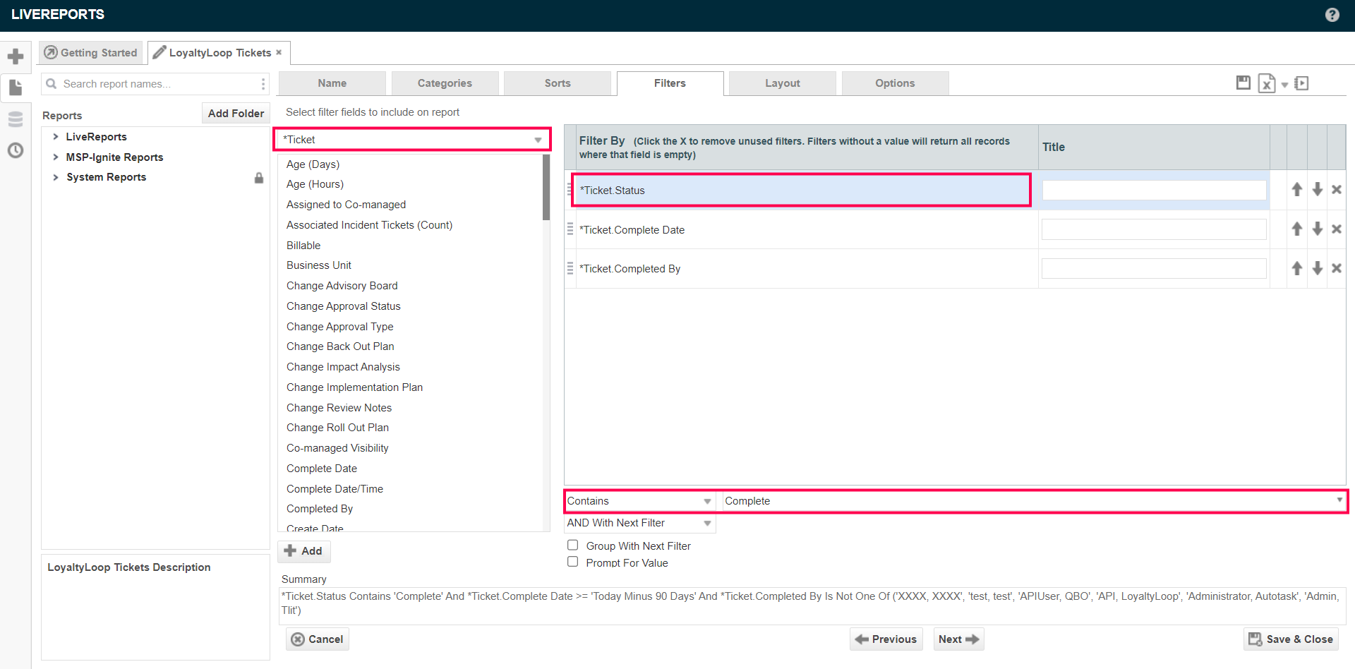Screen dimensions: 1355x669
Task: Move Ticket.Status filter up
Action: click(1297, 189)
